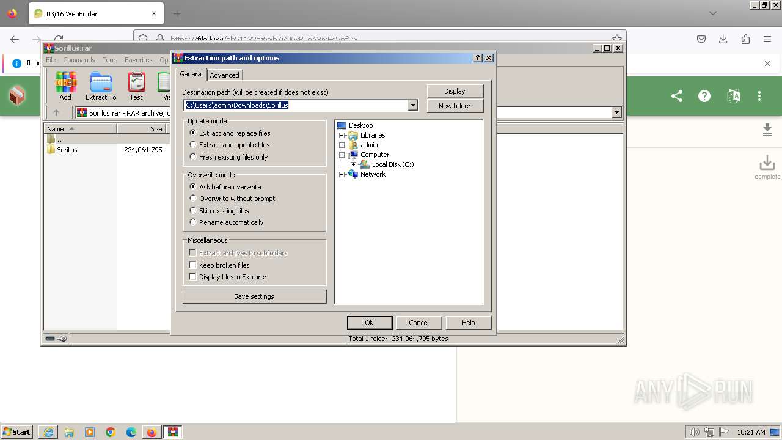Open the help circle icon in green header
This screenshot has height=440, width=782.
pos(704,96)
